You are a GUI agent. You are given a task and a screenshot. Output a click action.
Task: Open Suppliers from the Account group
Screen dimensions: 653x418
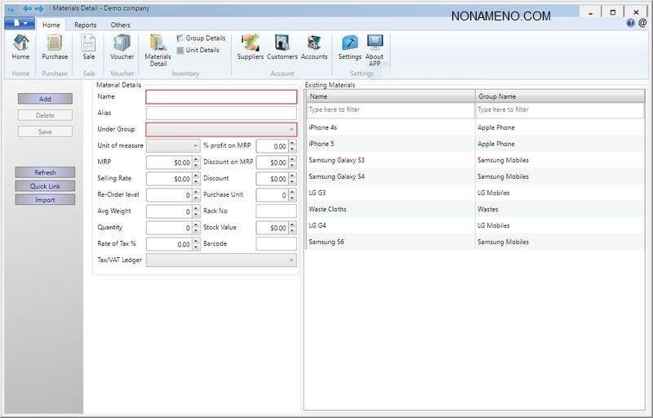pyautogui.click(x=250, y=44)
